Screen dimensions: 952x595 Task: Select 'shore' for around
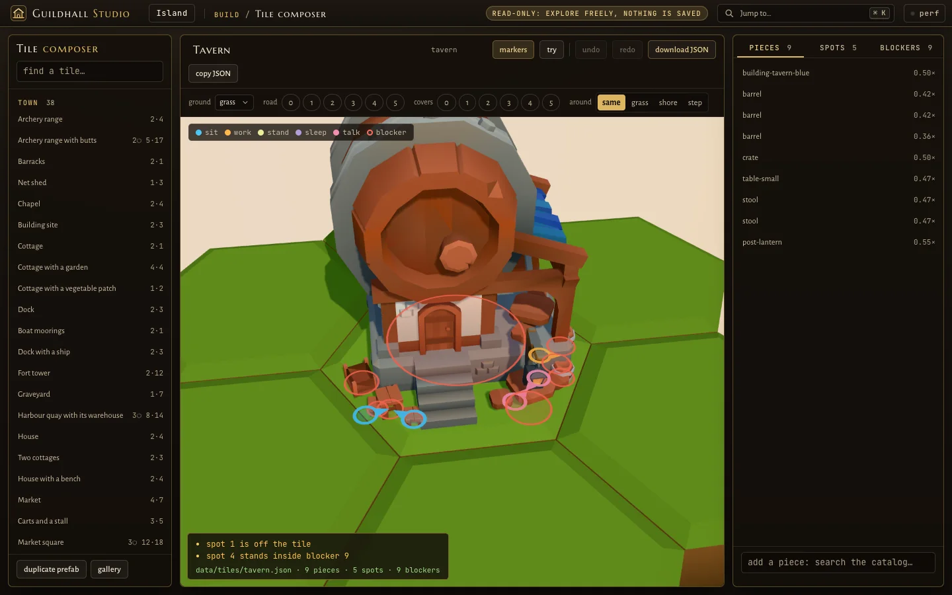[x=668, y=102]
